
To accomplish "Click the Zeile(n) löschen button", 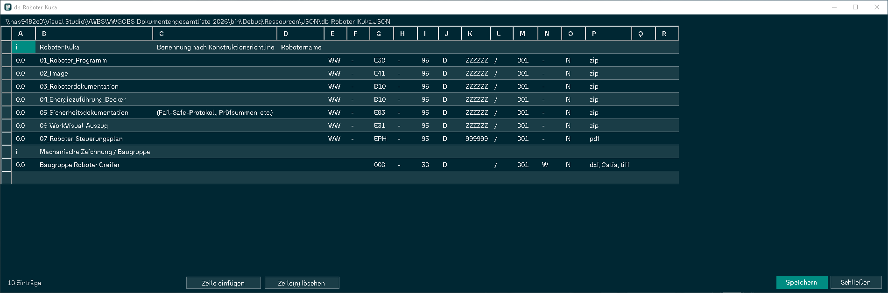I will 302,283.
